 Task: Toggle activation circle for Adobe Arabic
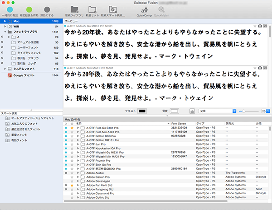[x=66, y=173]
